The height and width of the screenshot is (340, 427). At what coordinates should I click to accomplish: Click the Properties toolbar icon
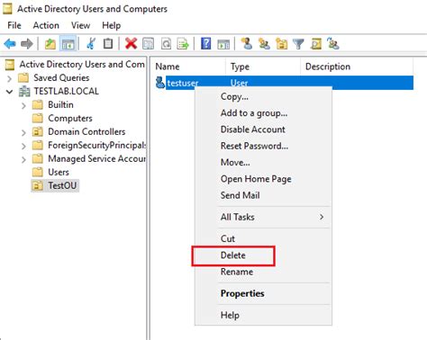coord(148,44)
